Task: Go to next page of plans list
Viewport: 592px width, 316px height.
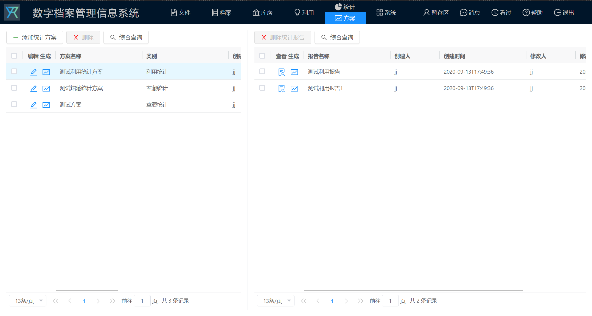Action: click(x=98, y=301)
